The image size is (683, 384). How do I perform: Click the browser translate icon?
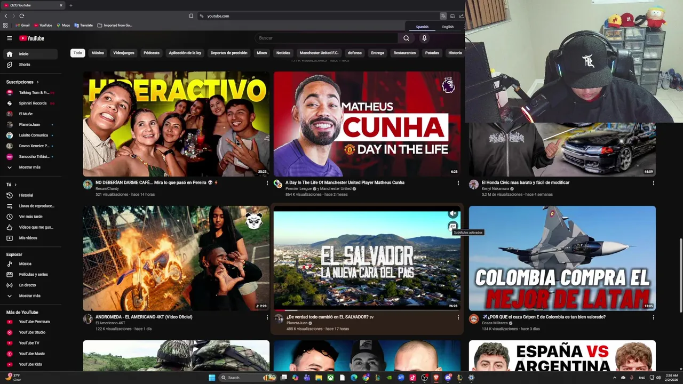click(443, 16)
